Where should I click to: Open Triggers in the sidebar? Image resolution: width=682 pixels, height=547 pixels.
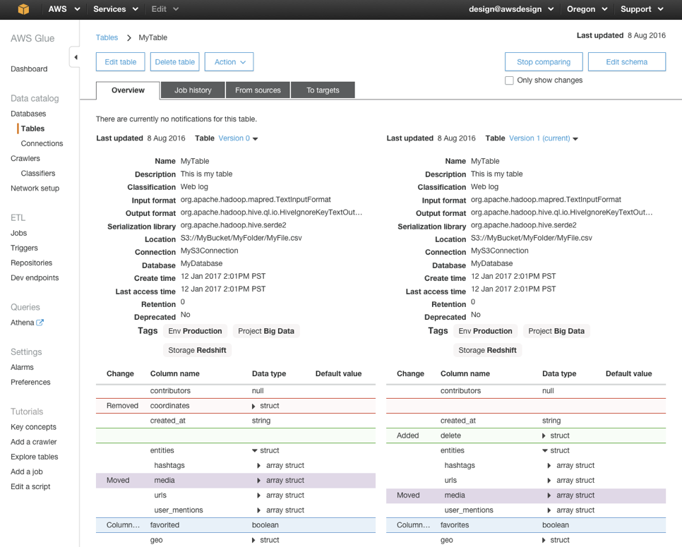click(24, 248)
